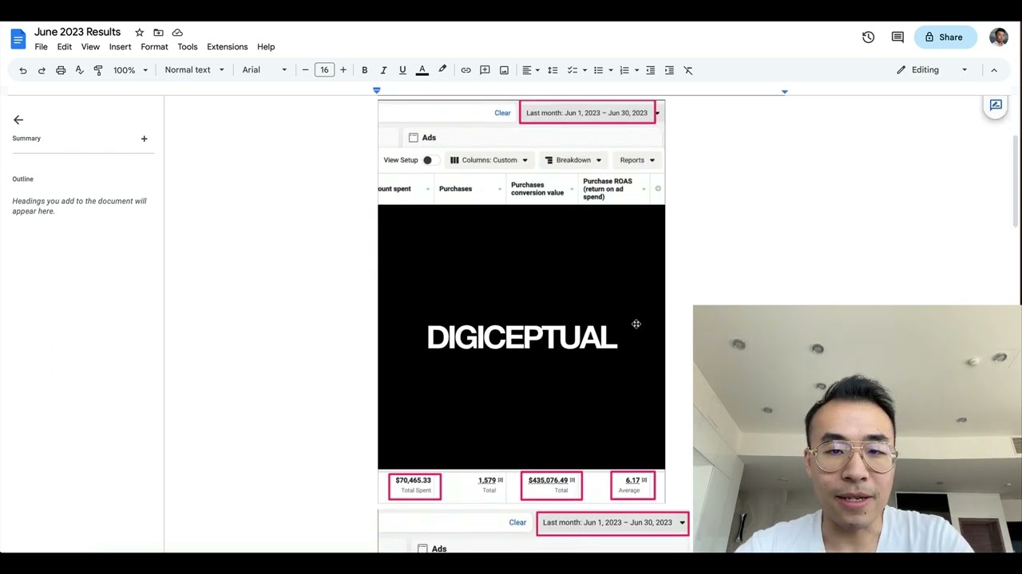Viewport: 1022px width, 574px height.
Task: Star the June 2023 Results document
Action: pyautogui.click(x=139, y=33)
